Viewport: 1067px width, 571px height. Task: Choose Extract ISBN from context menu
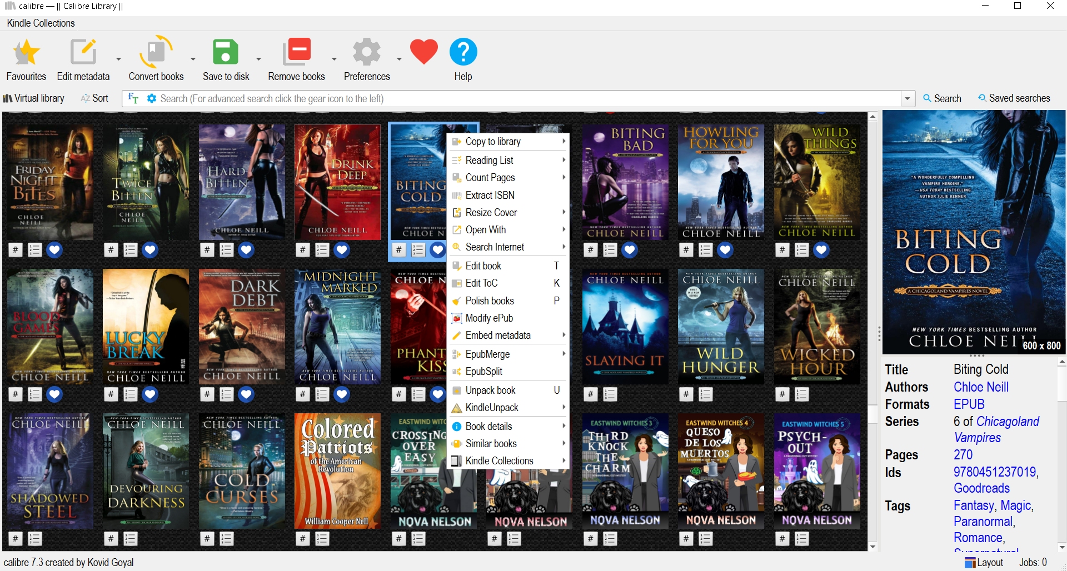tap(509, 195)
